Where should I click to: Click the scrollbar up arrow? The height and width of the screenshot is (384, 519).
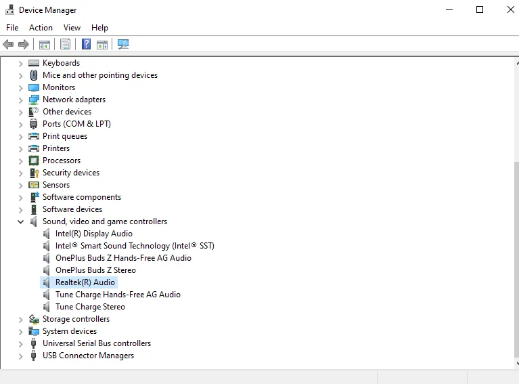click(x=517, y=62)
